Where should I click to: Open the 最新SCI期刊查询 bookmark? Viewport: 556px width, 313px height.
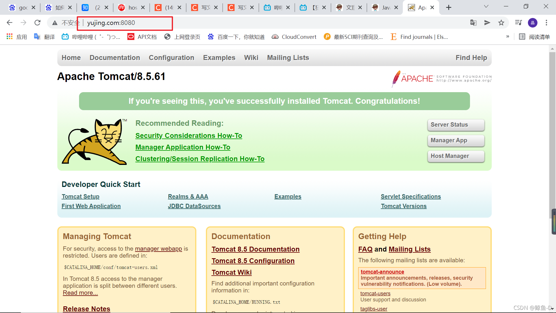pos(353,37)
